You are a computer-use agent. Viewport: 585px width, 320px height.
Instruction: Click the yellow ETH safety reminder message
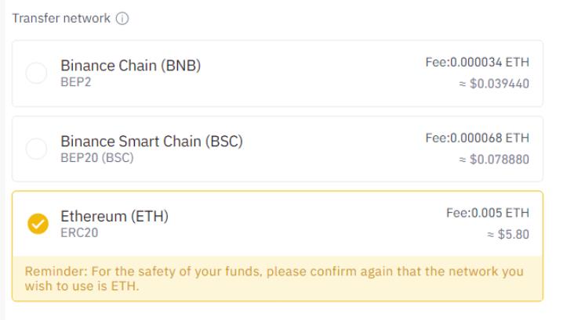(x=276, y=279)
